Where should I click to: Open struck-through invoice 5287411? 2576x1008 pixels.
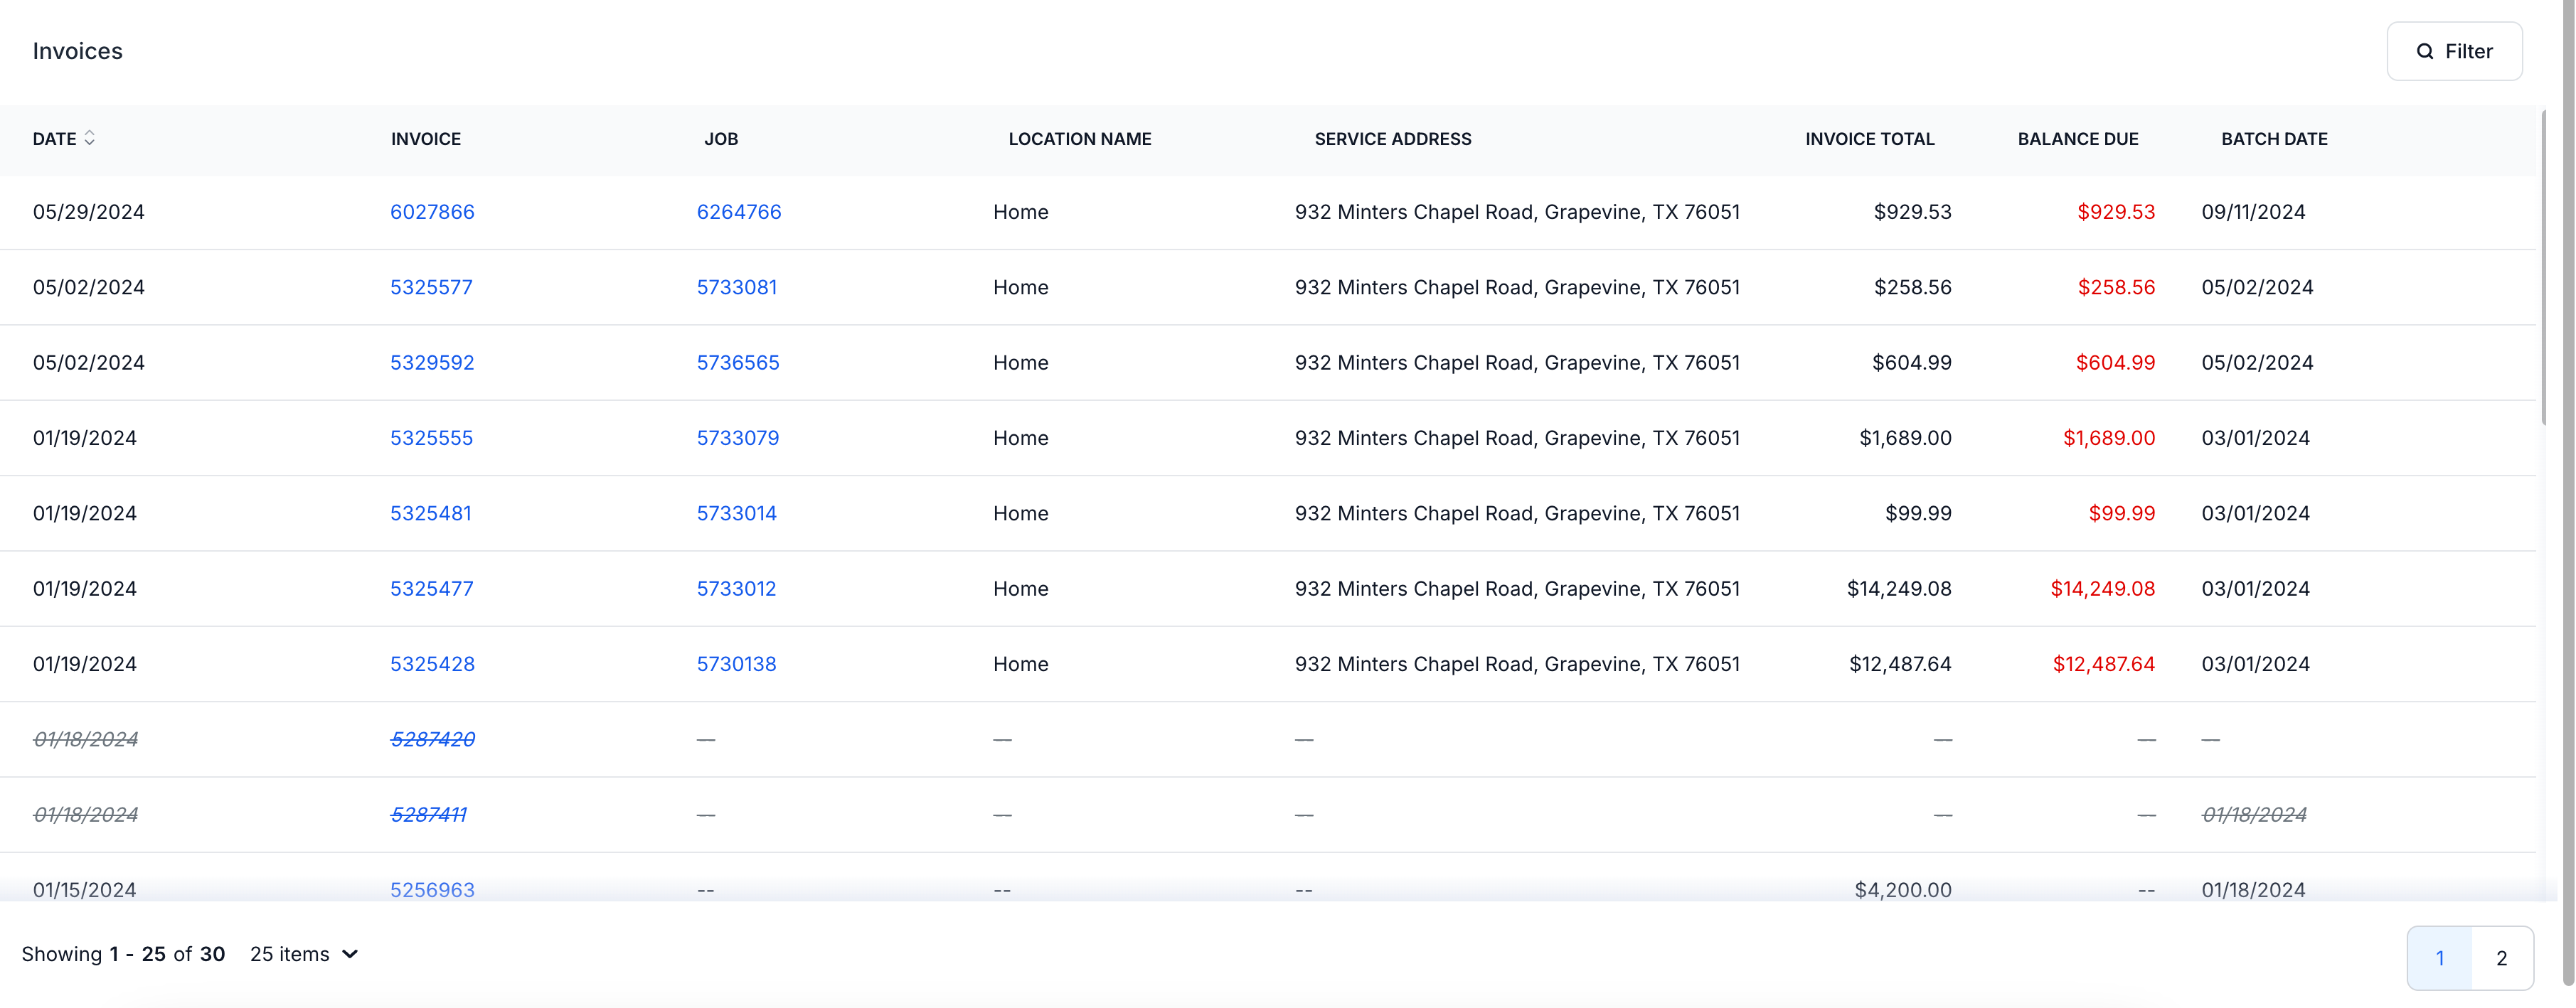[x=428, y=815]
